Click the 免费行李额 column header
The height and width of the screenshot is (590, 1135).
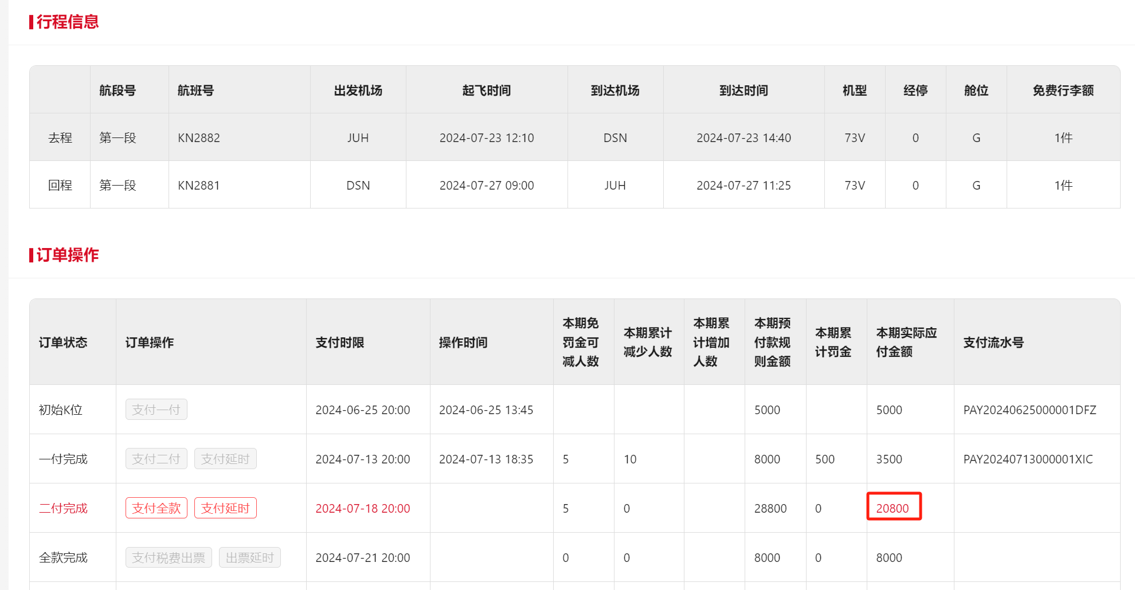pyautogui.click(x=1063, y=91)
